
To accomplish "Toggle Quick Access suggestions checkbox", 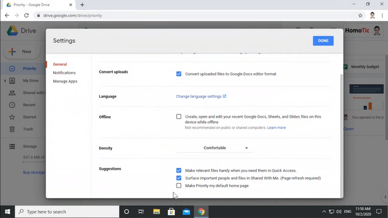I will [179, 170].
